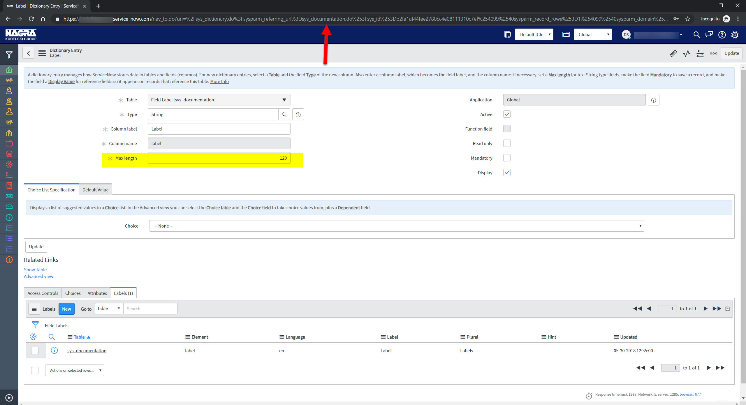Open Actions on selected rows dropdown
Screen dimensions: 746x405
74,370
